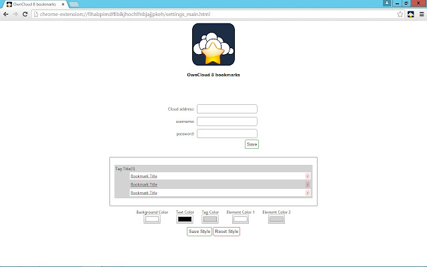427x267 pixels.
Task: Click the OwnCloud 8 bookmarks heading text
Action: tap(213, 75)
